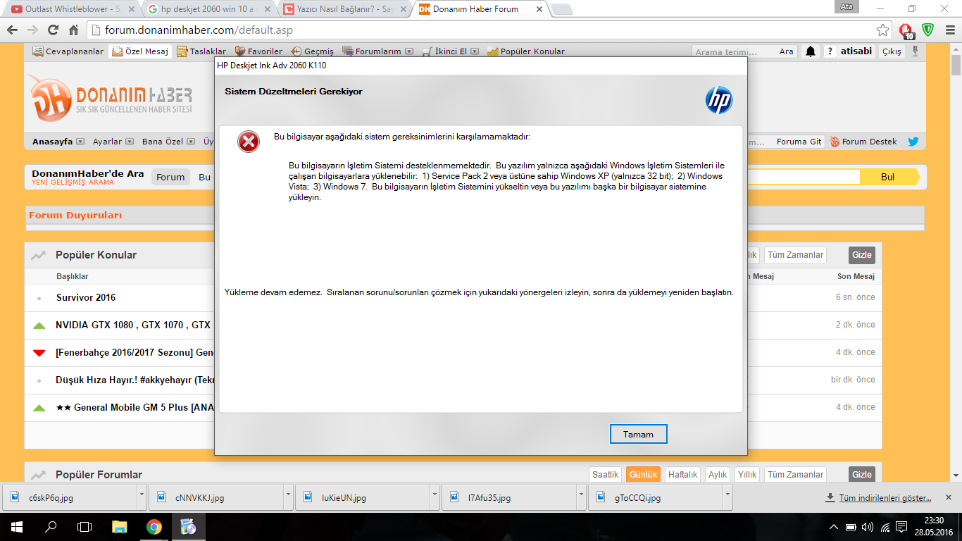The width and height of the screenshot is (962, 541).
Task: Expand the Anasayfa dropdown arrow
Action: 80,142
